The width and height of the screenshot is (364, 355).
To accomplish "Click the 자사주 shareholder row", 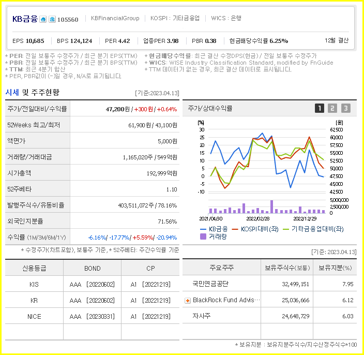I will (x=269, y=316).
